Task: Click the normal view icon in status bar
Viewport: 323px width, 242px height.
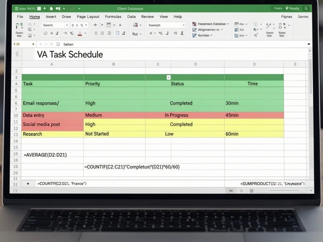Action: [x=231, y=191]
